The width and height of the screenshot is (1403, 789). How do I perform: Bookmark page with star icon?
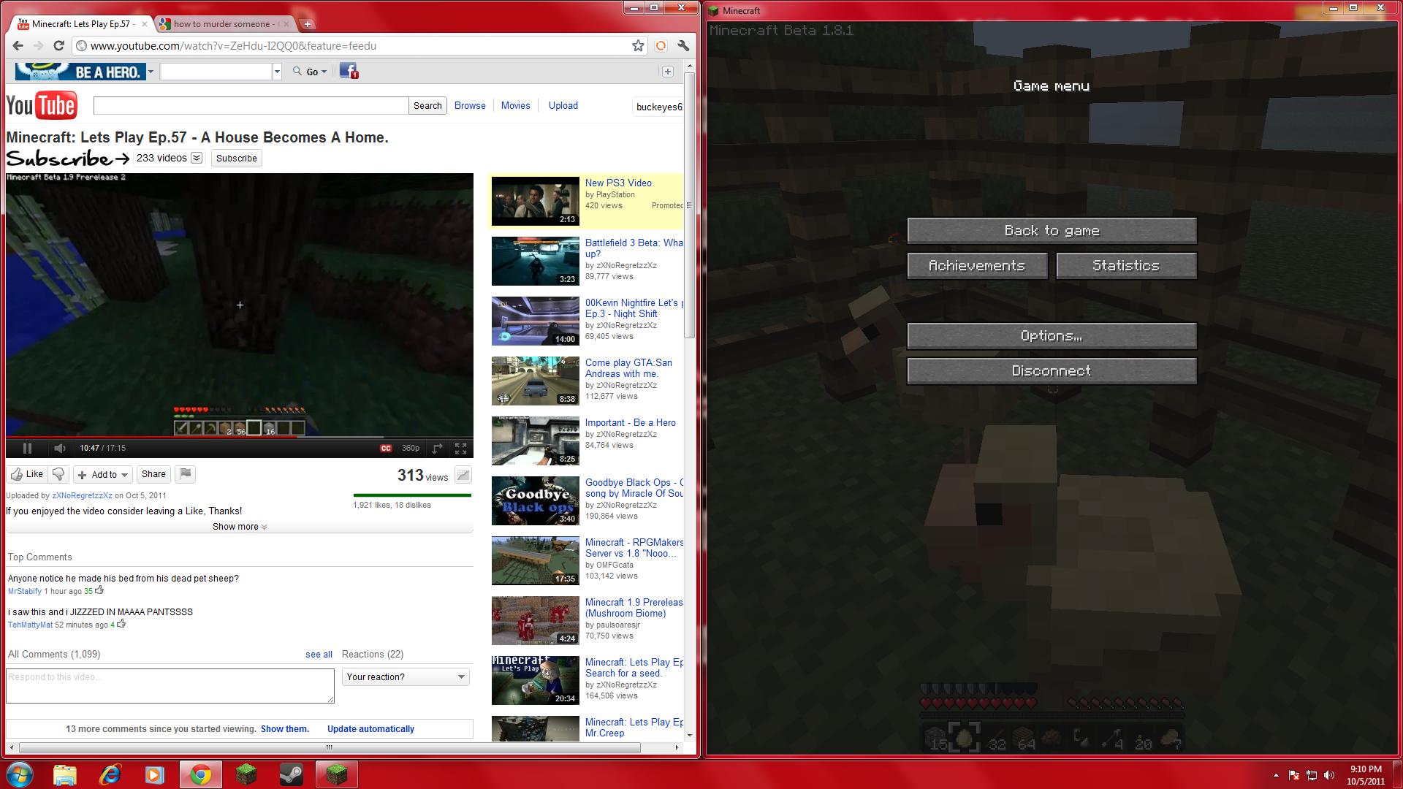pyautogui.click(x=638, y=45)
